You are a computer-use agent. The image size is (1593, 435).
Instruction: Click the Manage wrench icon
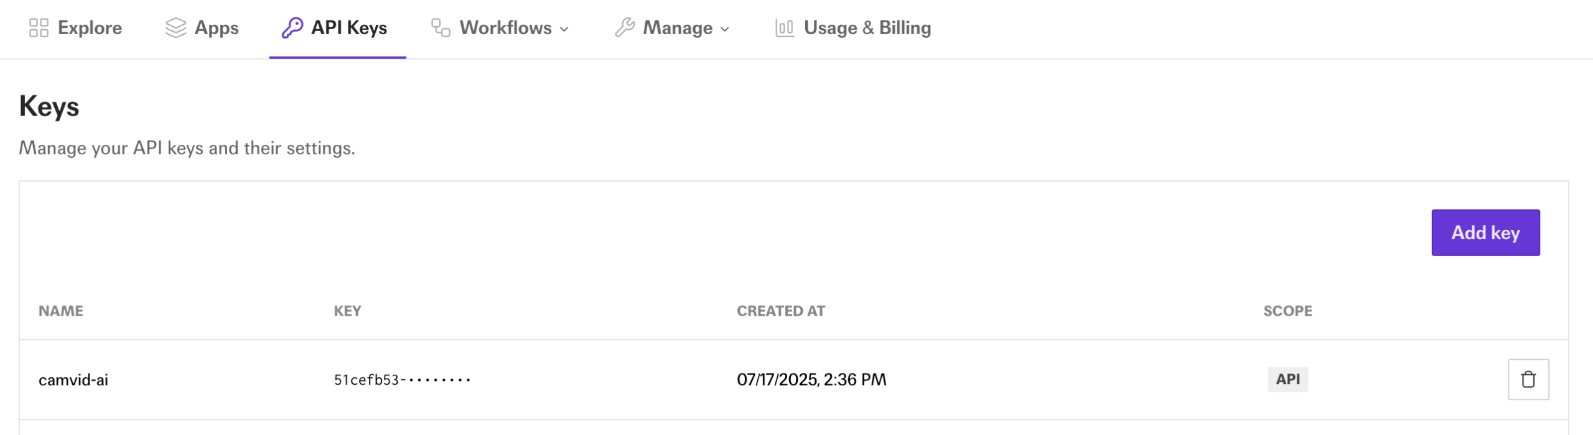[624, 28]
